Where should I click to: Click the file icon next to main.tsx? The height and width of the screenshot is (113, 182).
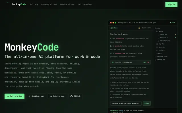click(x=157, y=47)
